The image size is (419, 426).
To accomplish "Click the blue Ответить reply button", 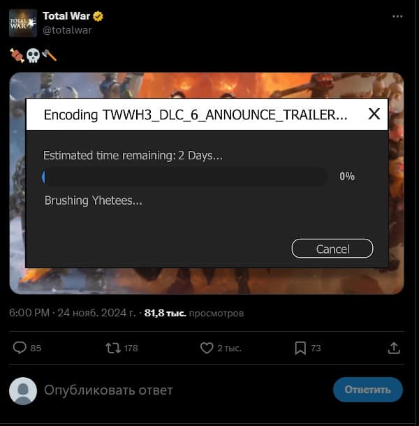I will (x=367, y=390).
